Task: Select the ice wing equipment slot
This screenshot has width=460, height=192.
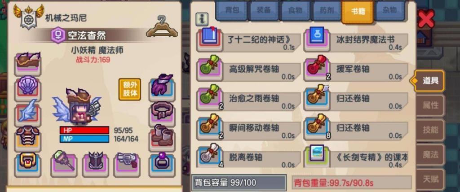Action: 27,112
